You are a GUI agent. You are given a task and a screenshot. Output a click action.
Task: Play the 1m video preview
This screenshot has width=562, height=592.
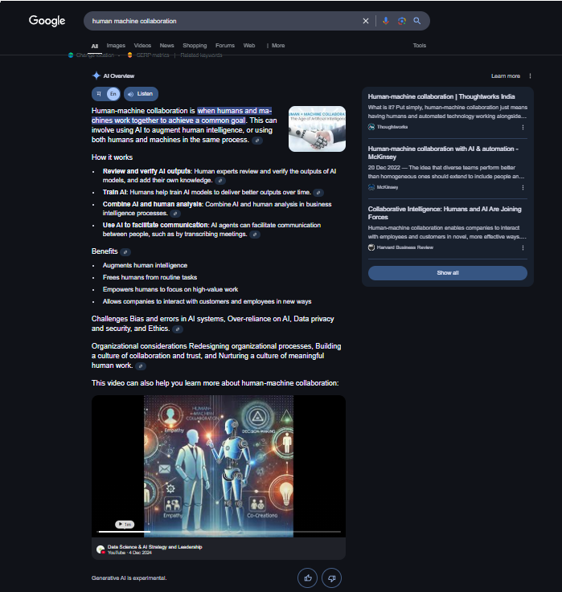pos(125,525)
